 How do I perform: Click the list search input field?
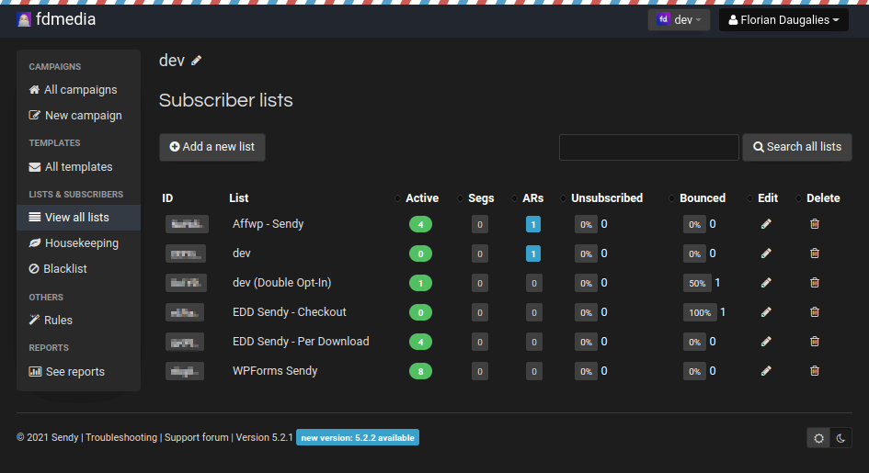point(648,147)
